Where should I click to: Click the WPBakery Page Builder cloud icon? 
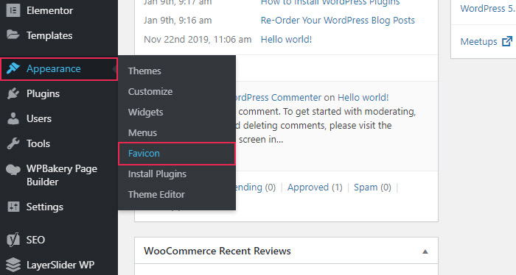coord(13,169)
